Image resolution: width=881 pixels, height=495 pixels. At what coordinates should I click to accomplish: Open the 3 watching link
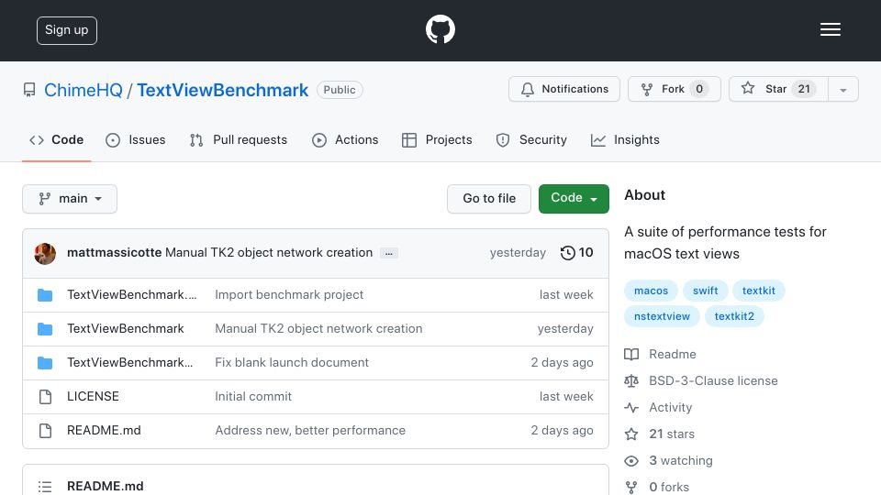[x=681, y=461]
